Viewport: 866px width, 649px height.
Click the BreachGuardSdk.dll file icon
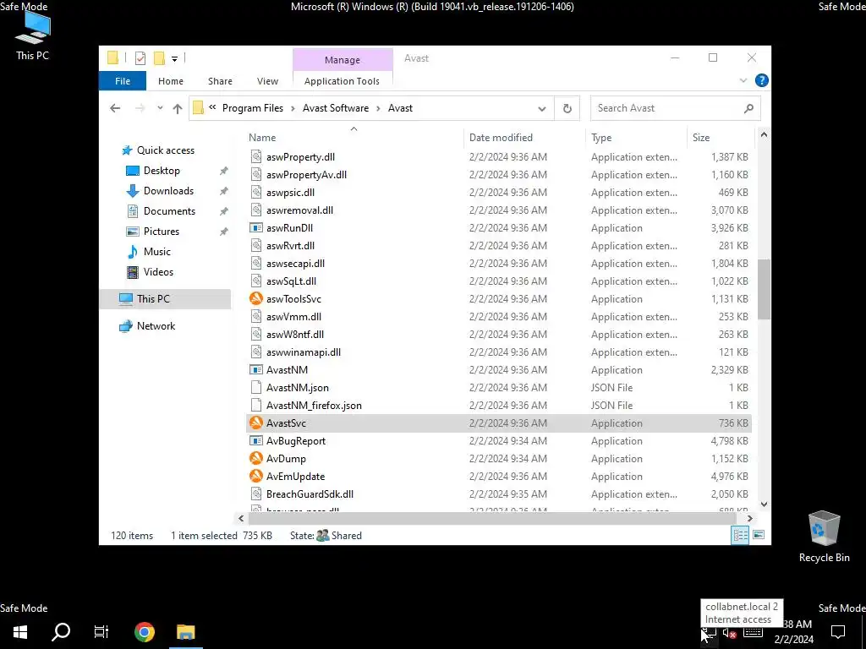[x=255, y=494]
